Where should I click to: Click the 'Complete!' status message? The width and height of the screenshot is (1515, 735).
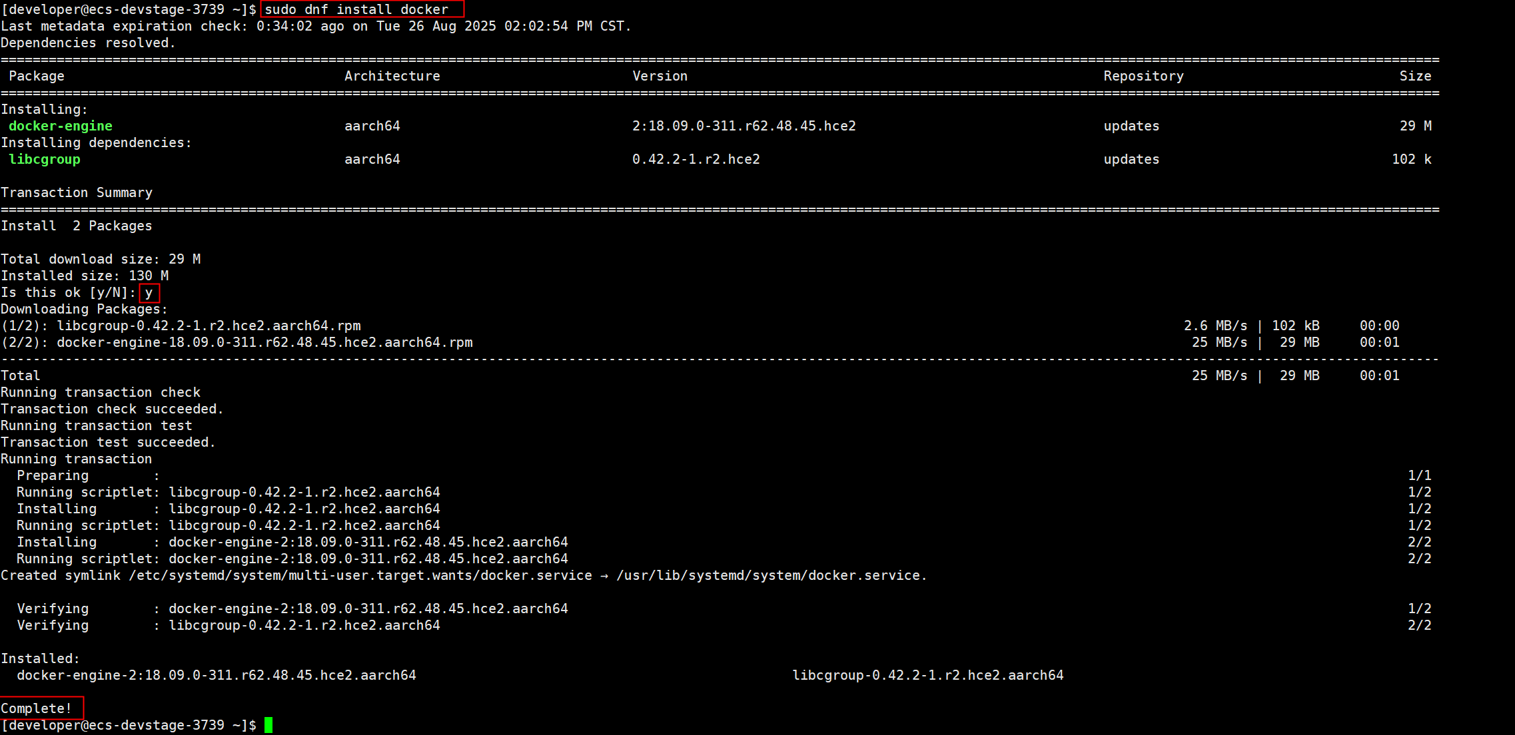[37, 708]
